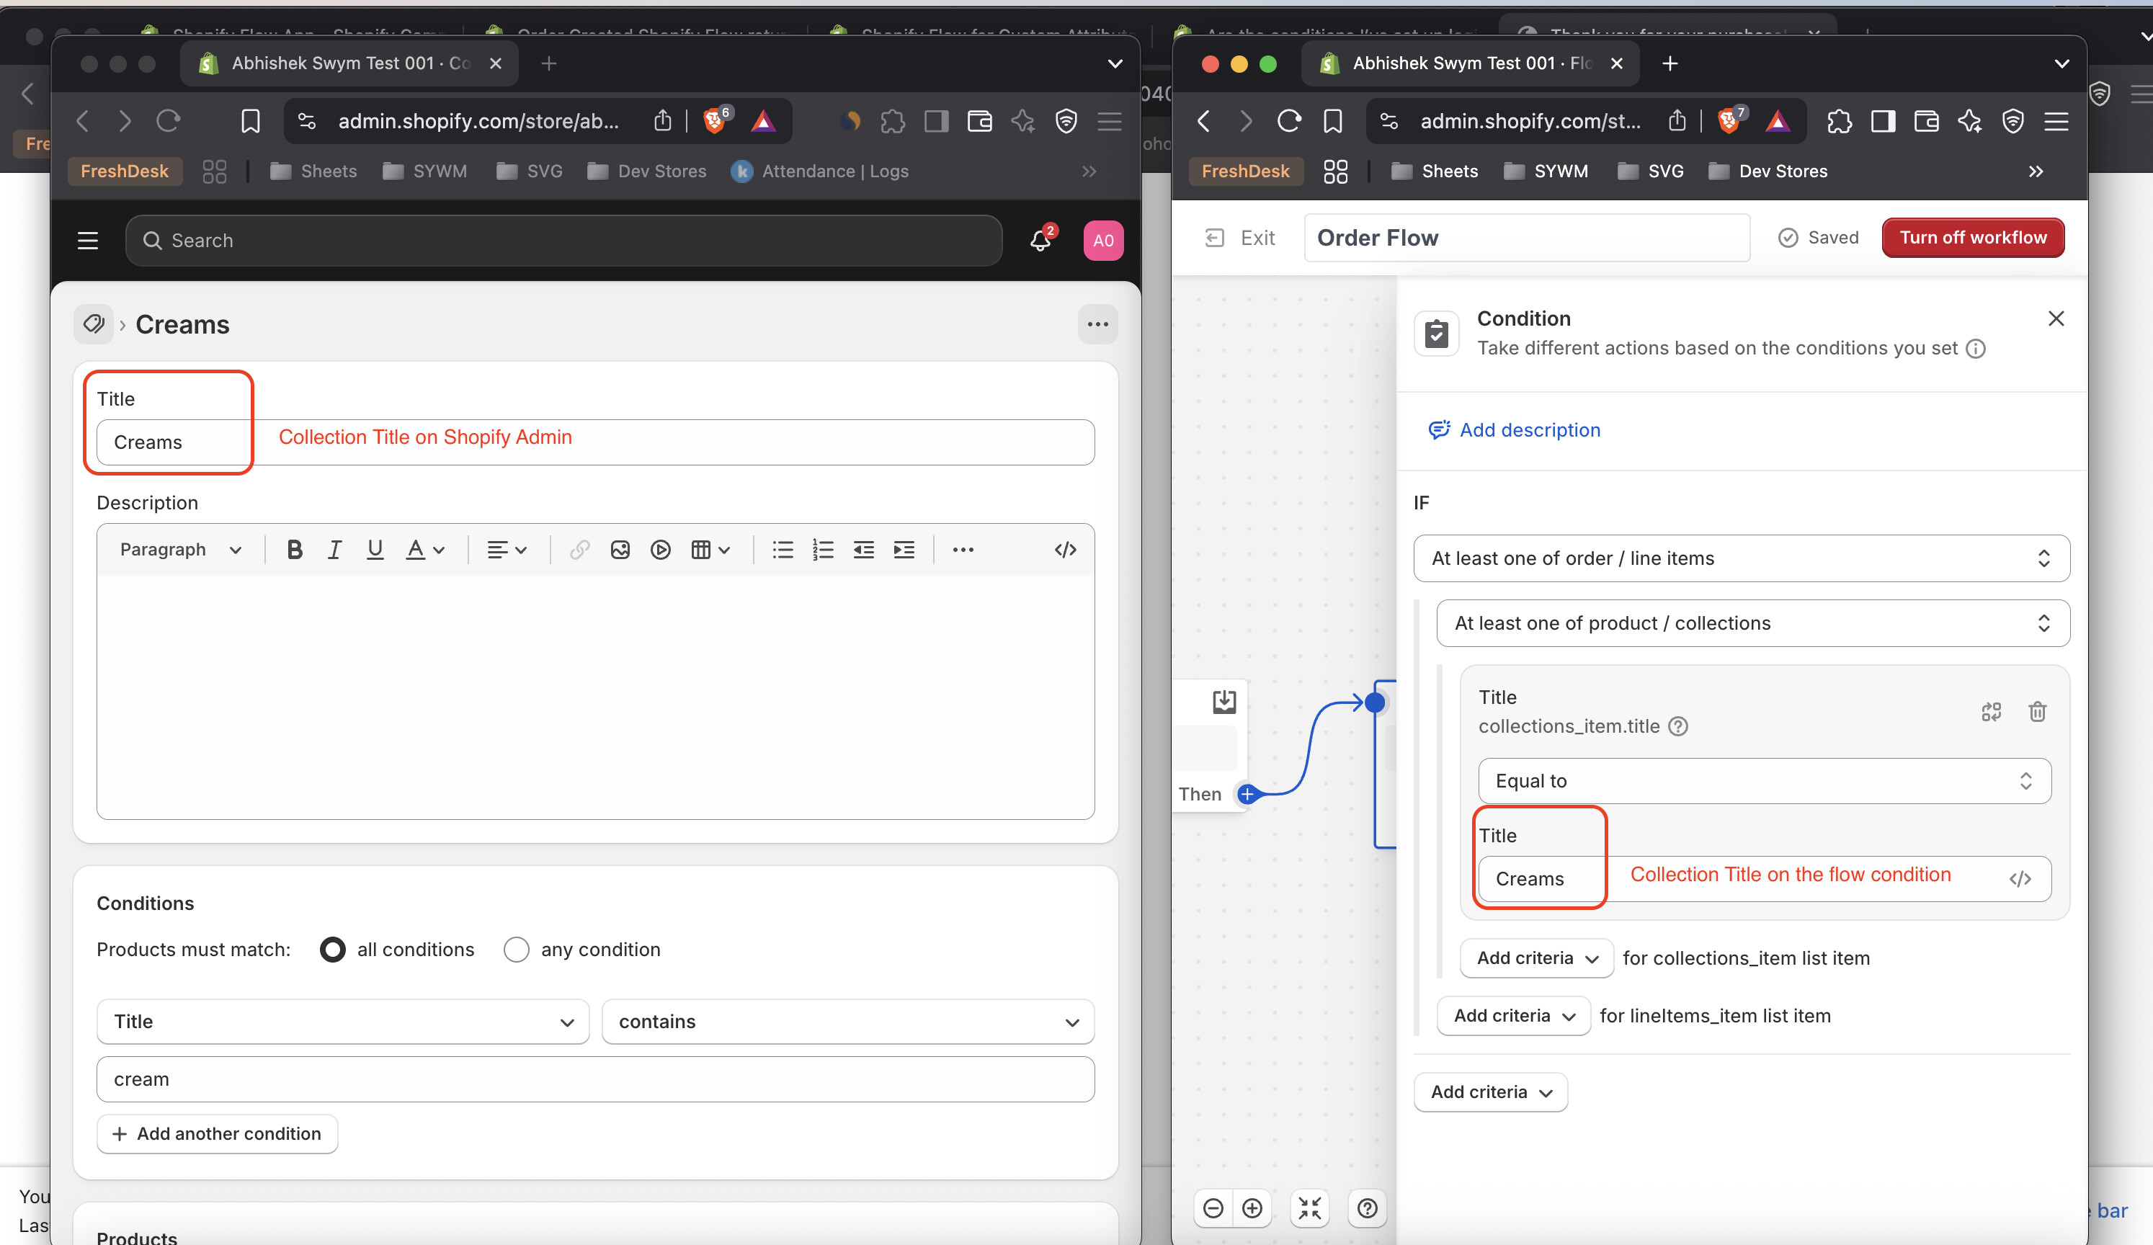Click Turn off workflow button

(1973, 238)
